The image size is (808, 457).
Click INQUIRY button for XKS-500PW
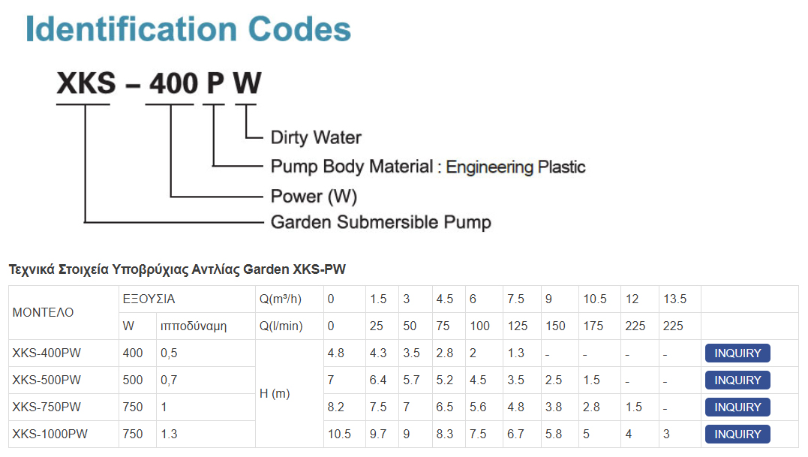737,380
